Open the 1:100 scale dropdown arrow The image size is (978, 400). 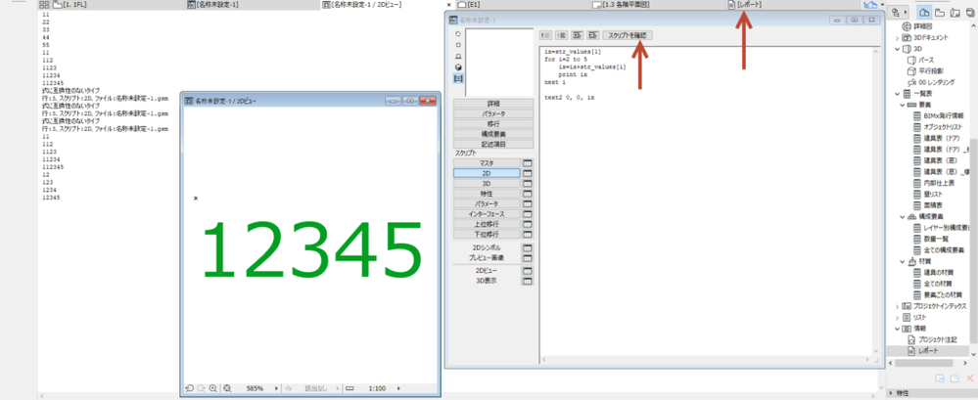399,388
